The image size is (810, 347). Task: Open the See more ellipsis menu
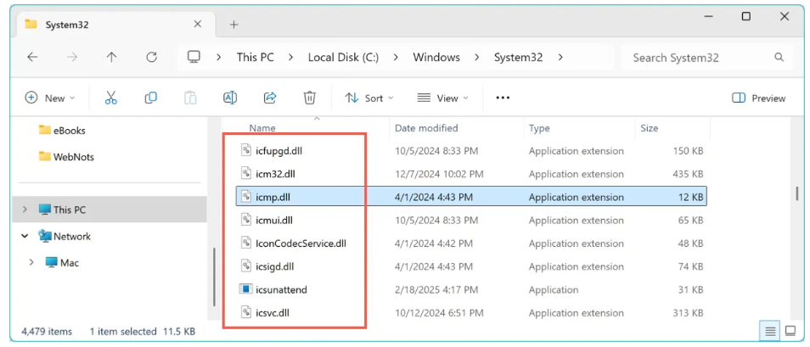tap(503, 98)
